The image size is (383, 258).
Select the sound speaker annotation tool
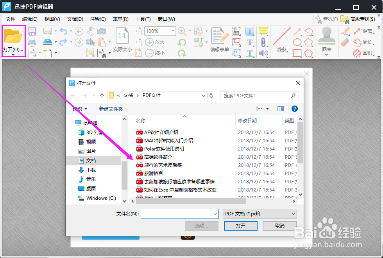coord(263,53)
